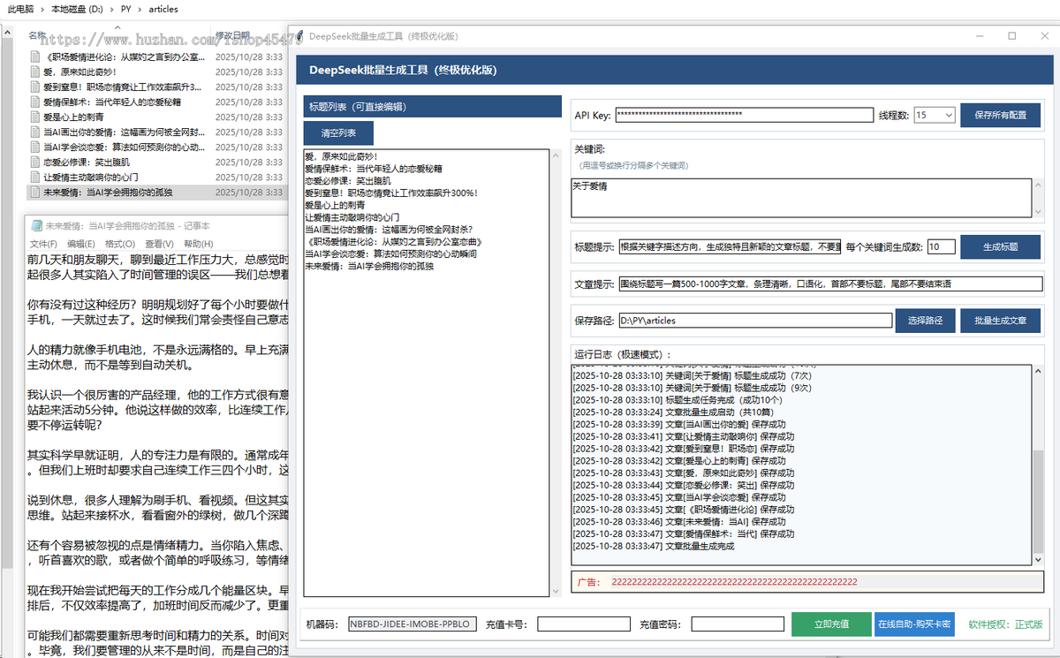Click file icon of 让爱情主动敲响你的心门
Screen dimensions: 1060x658
tap(35, 177)
